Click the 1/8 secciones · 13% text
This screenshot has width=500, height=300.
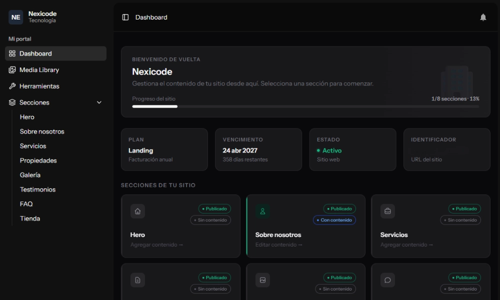[x=455, y=99]
